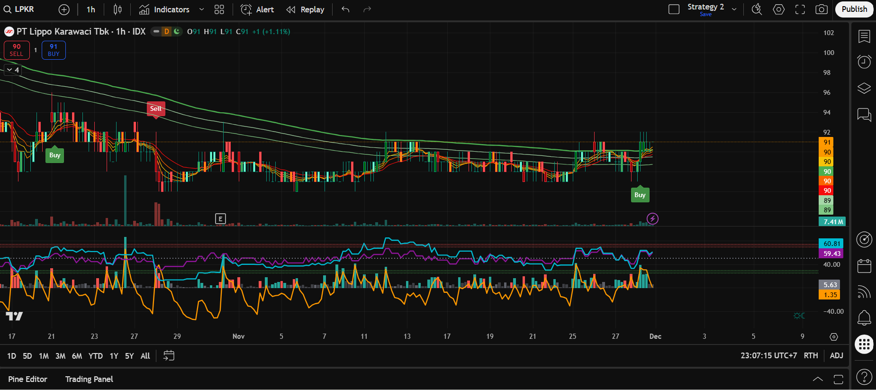Collapse the indicator legend showing 4
This screenshot has height=390, width=876.
click(12, 70)
